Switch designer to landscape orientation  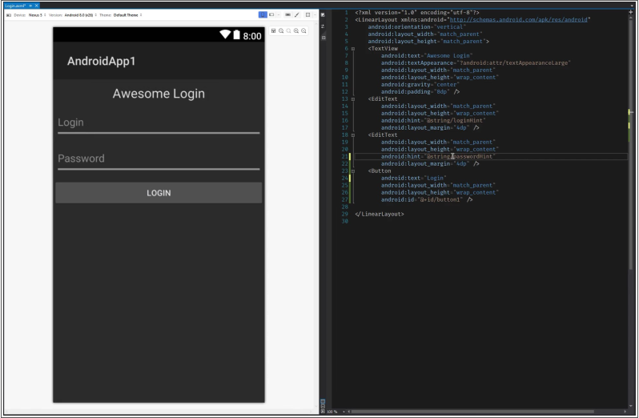coord(273,14)
